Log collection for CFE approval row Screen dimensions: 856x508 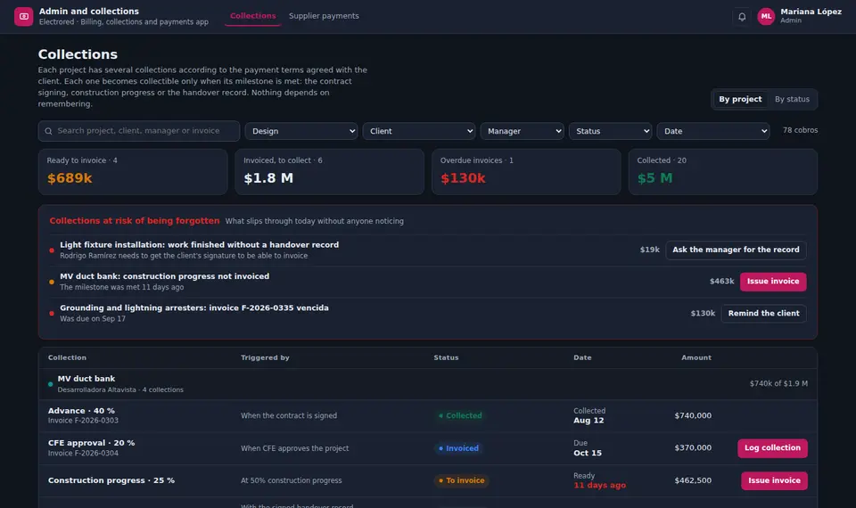(772, 448)
